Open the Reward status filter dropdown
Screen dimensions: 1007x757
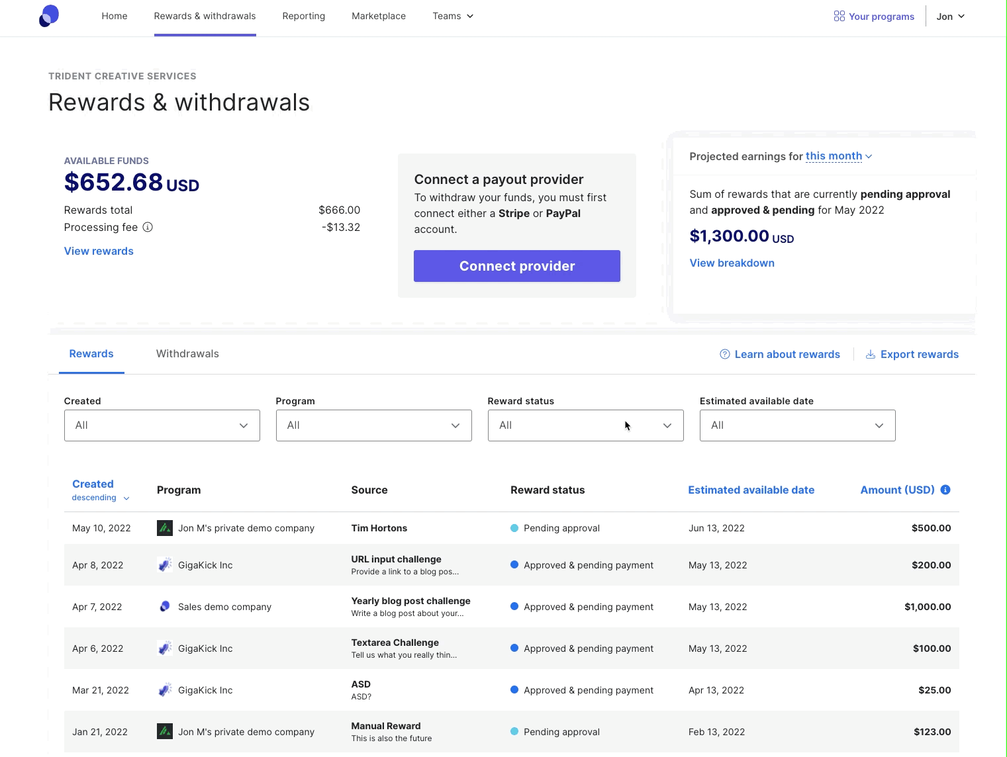(586, 425)
